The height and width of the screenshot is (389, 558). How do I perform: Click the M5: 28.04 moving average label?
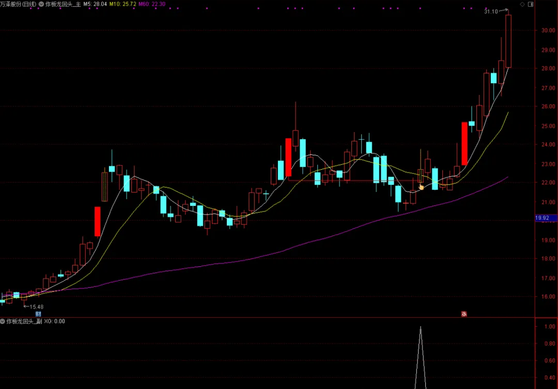[95, 4]
